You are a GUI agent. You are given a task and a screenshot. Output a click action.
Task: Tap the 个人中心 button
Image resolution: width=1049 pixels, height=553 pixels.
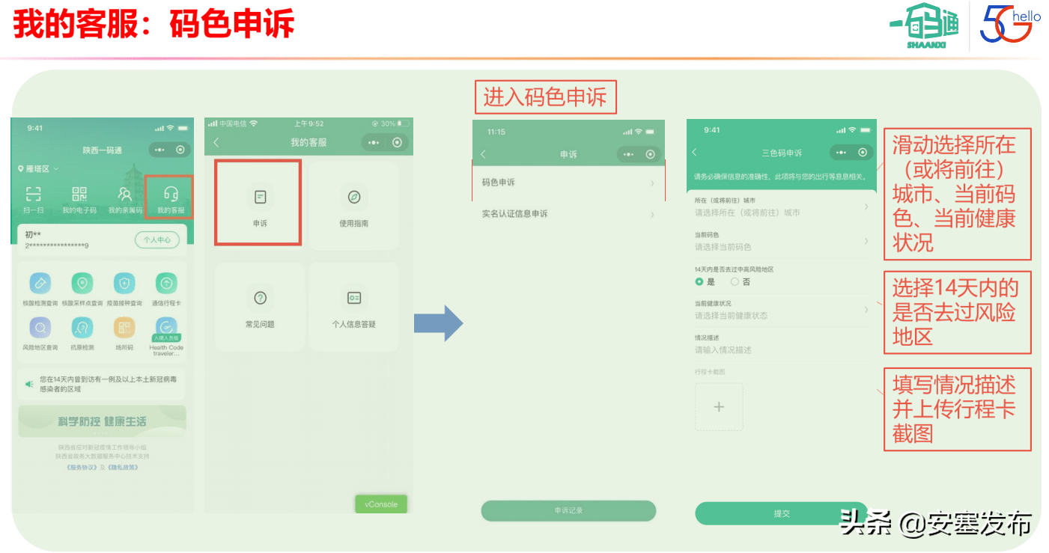tap(157, 240)
